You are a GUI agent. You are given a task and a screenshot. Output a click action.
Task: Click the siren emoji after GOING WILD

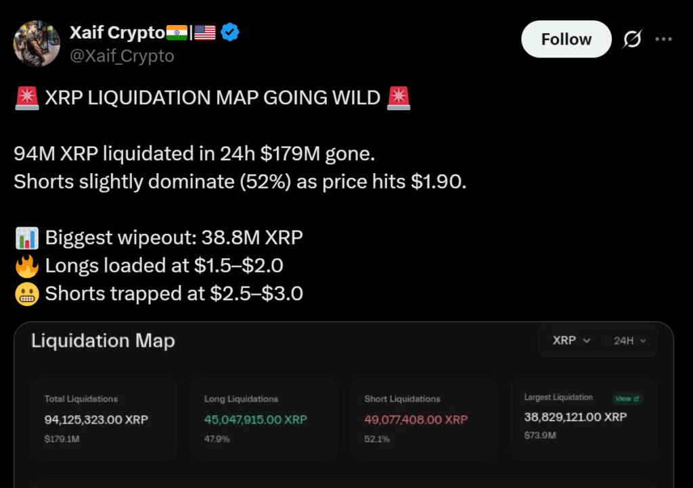click(399, 98)
